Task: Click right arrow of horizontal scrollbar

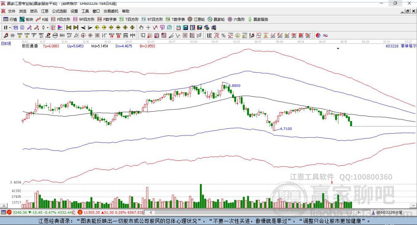Action: (358, 212)
